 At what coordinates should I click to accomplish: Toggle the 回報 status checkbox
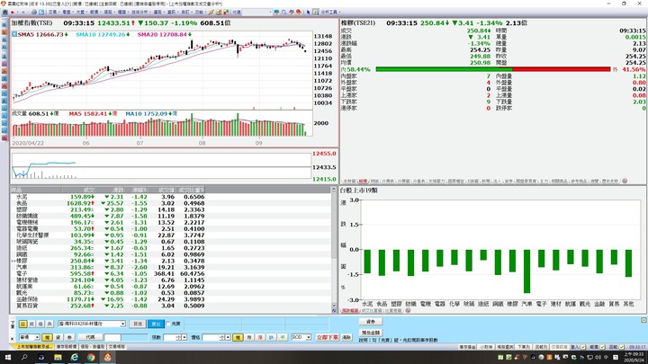coord(622,347)
